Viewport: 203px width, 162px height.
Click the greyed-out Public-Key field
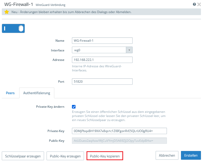point(120,141)
